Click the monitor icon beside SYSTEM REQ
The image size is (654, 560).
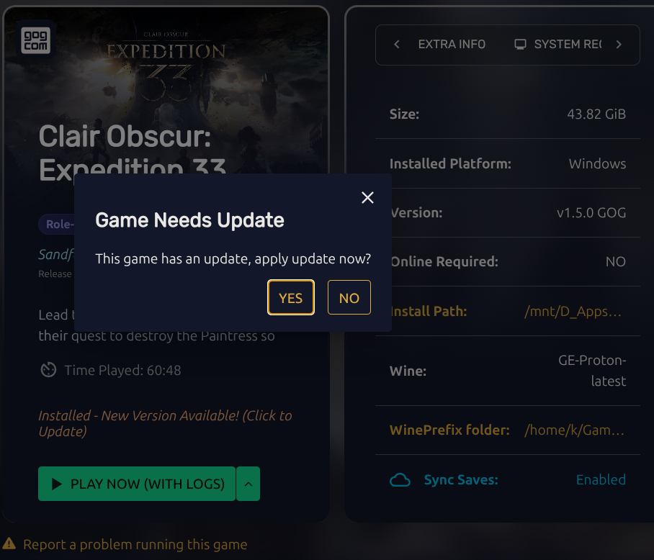click(520, 44)
